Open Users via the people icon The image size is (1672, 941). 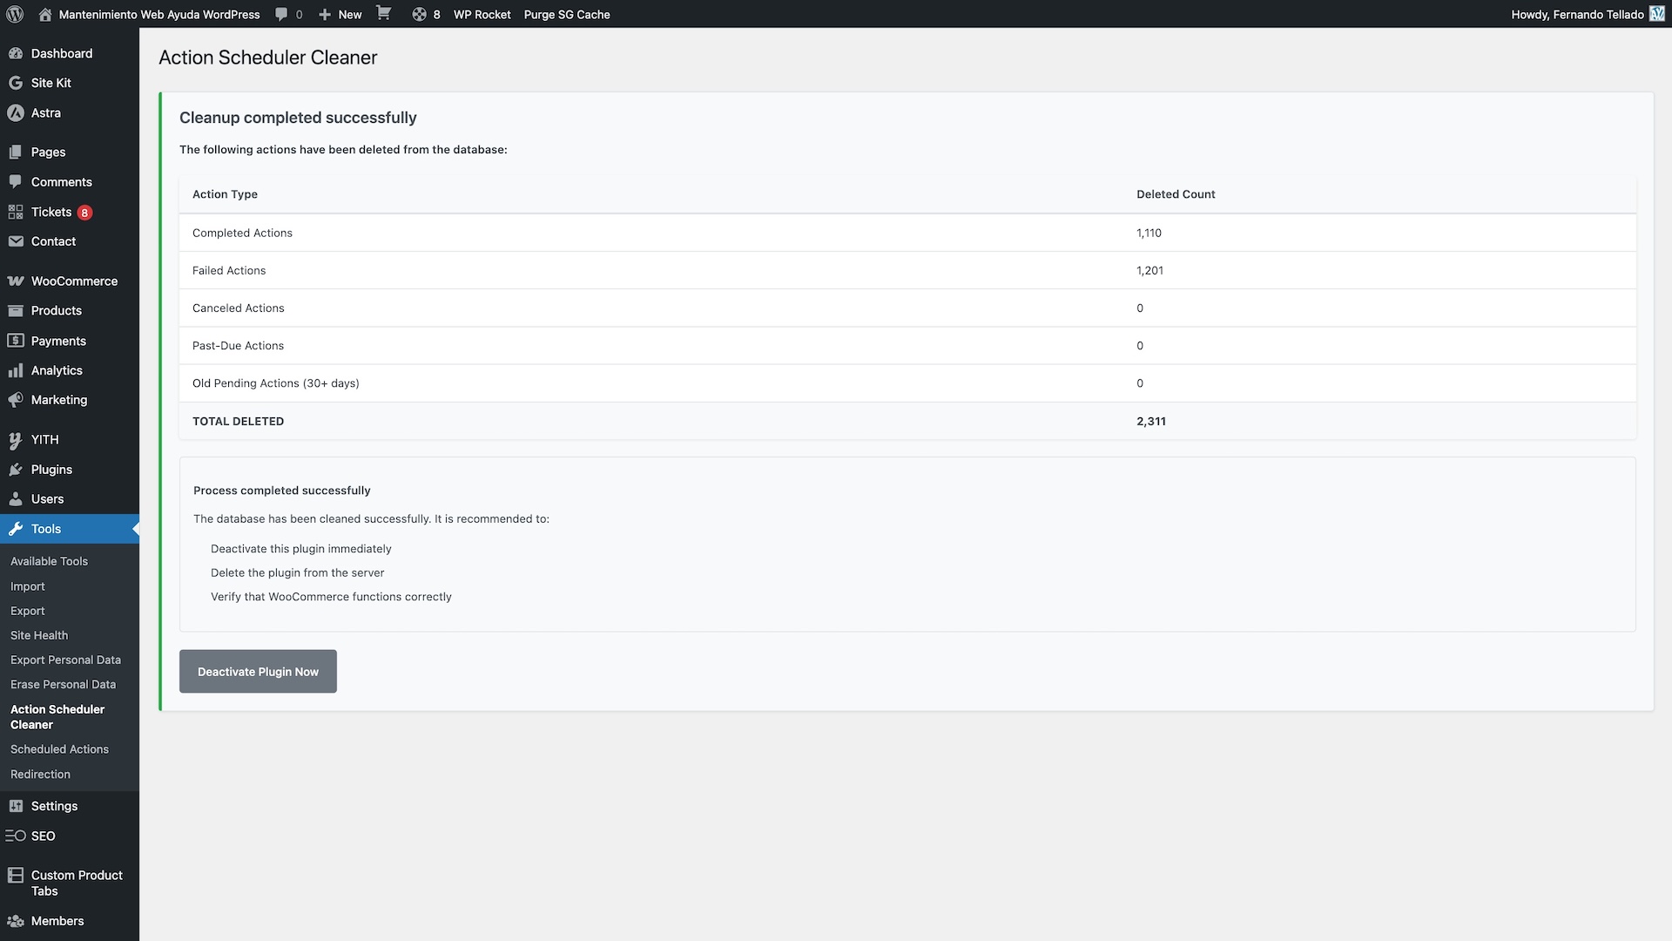point(17,498)
